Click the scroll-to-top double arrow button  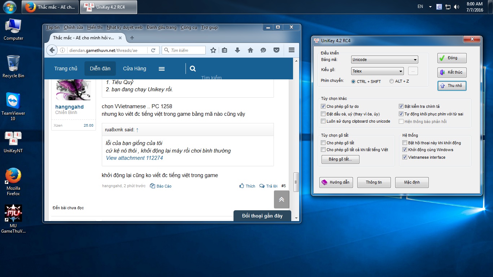pyautogui.click(x=282, y=199)
